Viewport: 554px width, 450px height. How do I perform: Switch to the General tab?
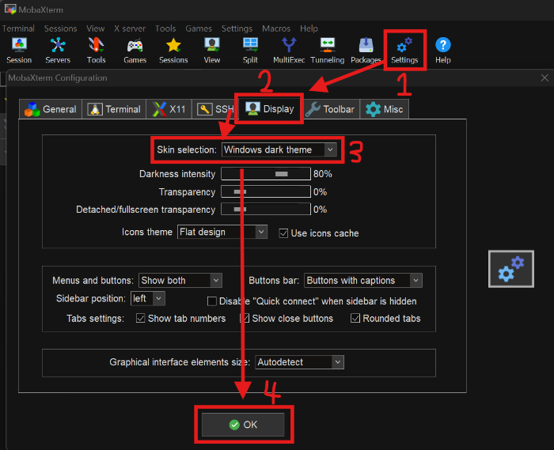[x=51, y=109]
